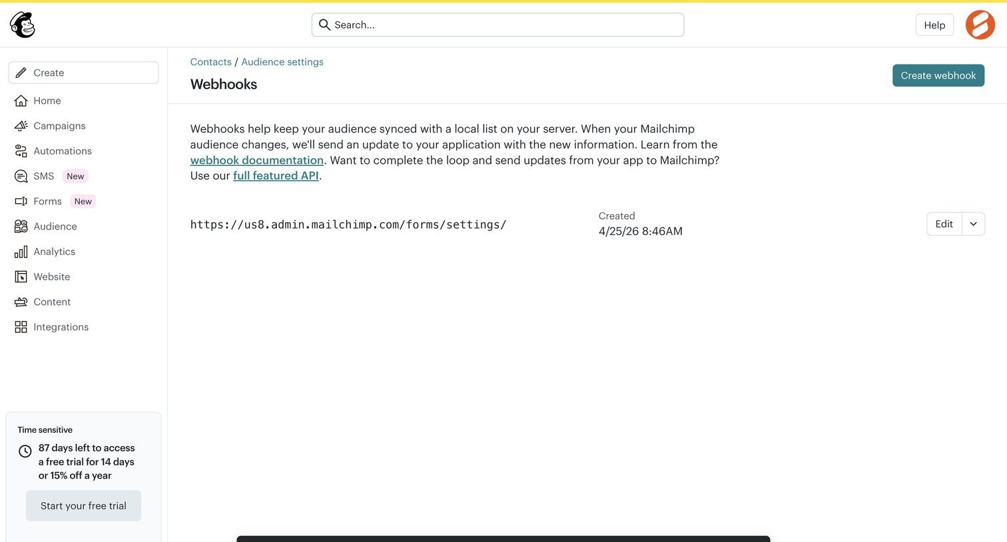This screenshot has width=1007, height=542.
Task: Expand the dropdown arrow beside Edit
Action: tap(973, 224)
